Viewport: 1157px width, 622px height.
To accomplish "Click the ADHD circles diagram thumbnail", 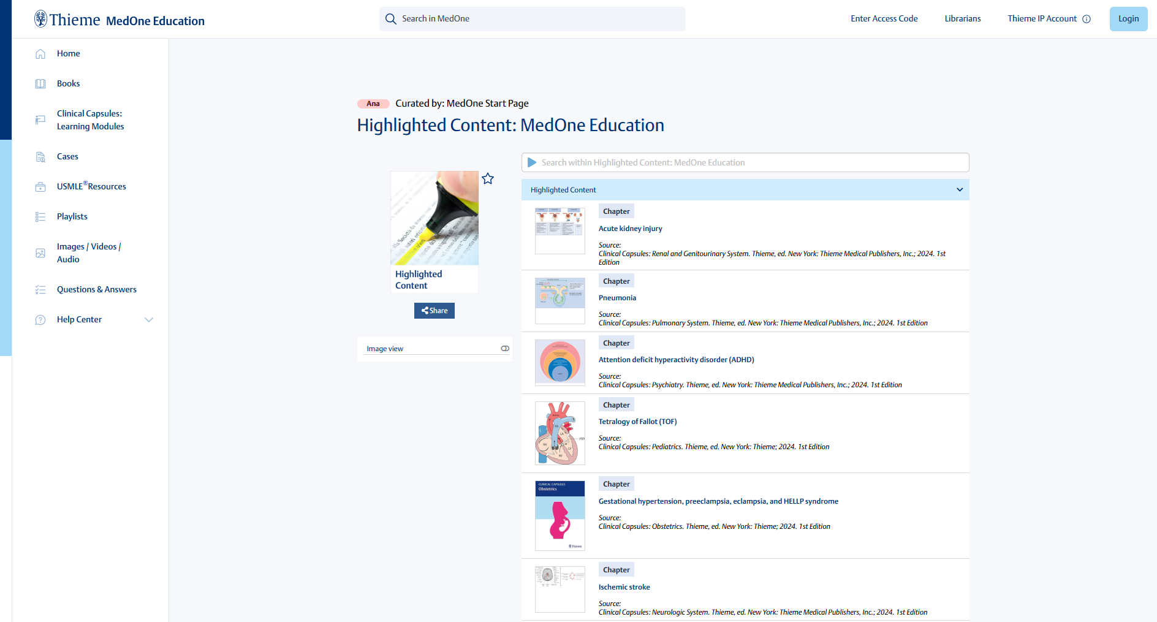I will tap(560, 362).
